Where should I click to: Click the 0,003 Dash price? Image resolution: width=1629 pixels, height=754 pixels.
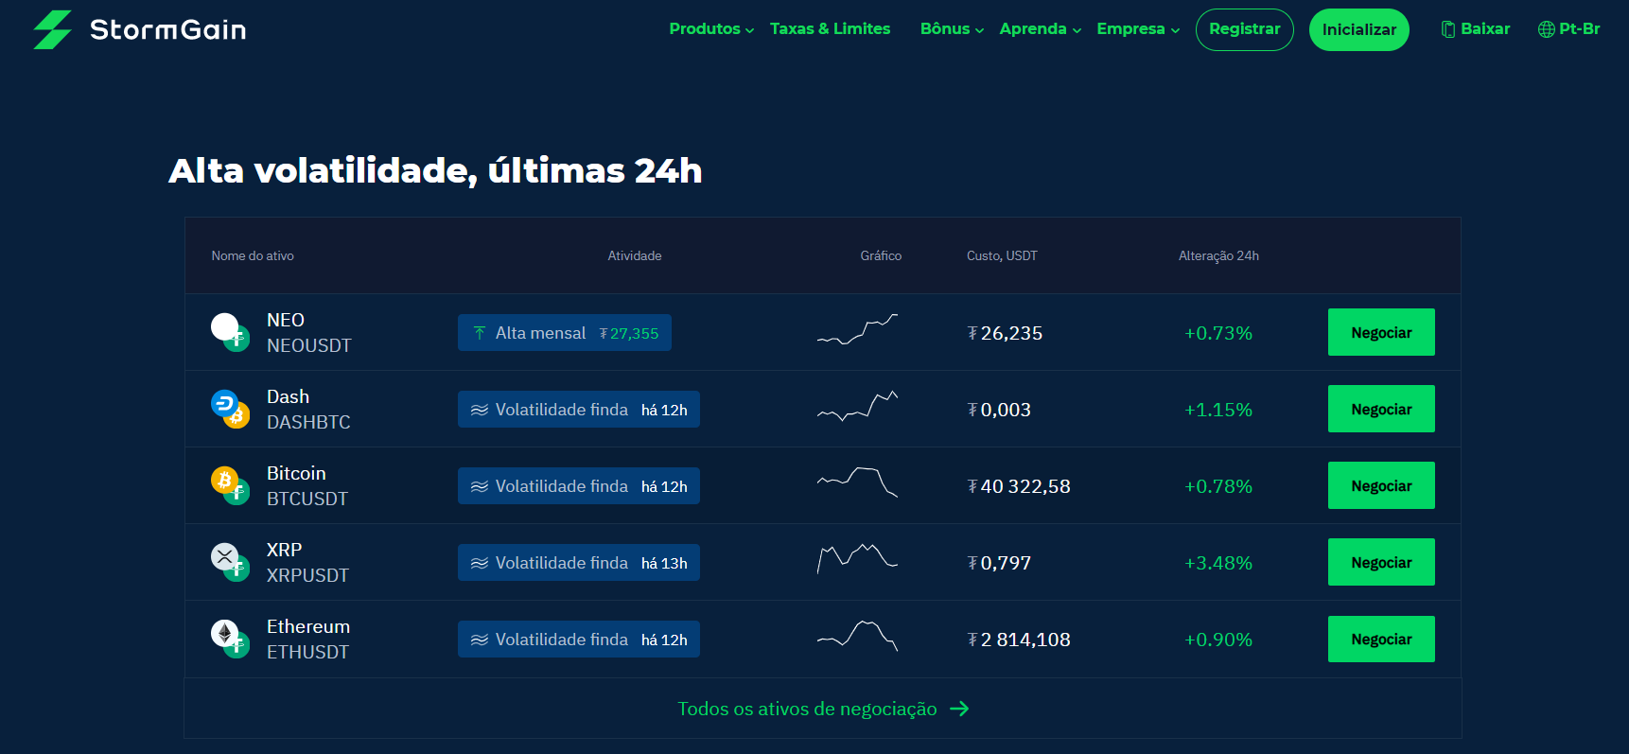tap(999, 410)
